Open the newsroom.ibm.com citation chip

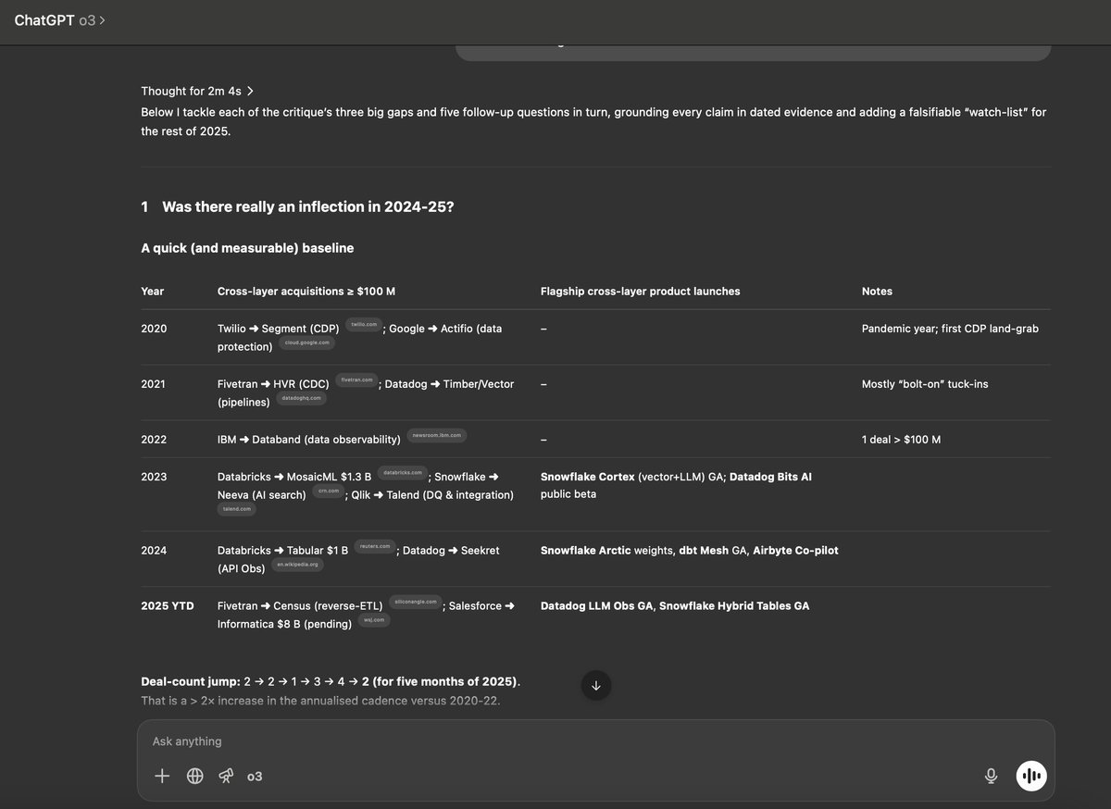click(x=437, y=435)
